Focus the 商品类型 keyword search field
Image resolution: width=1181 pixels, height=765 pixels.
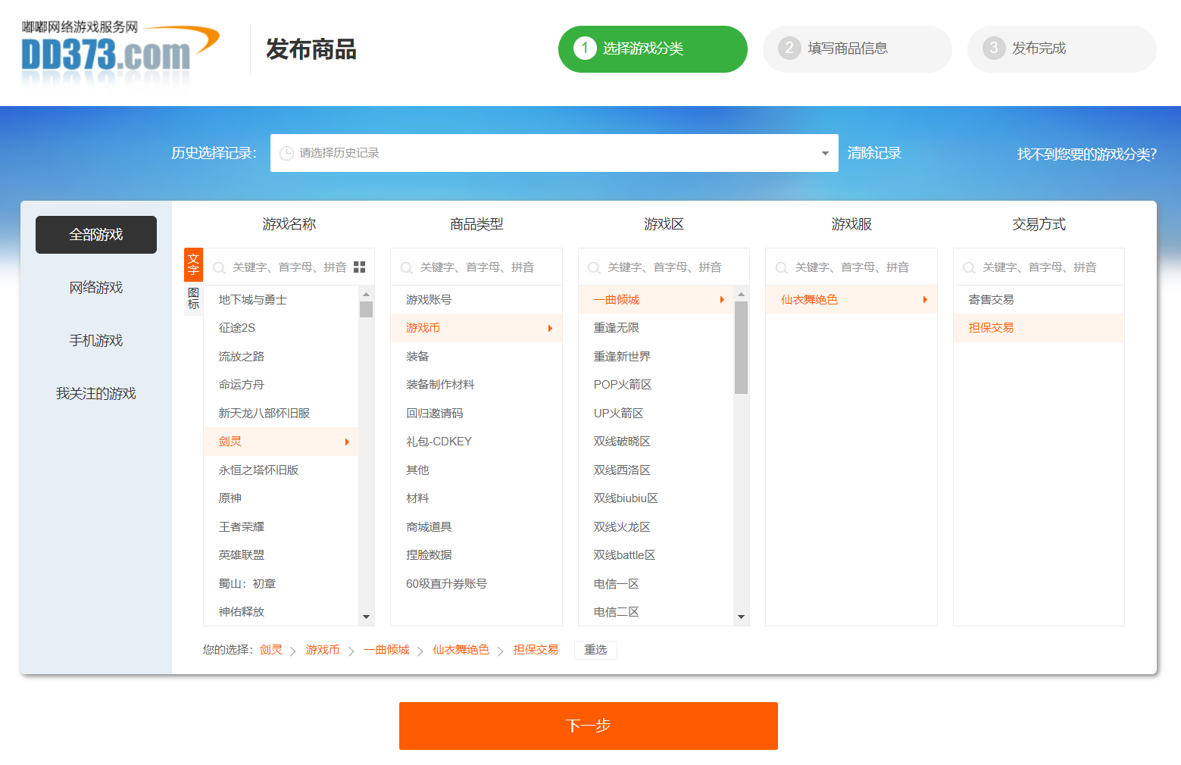[476, 267]
